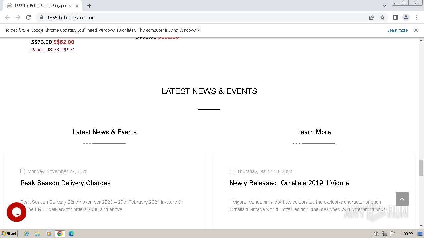Click the vertical page scrollbar thumb
Screen dimensions: 424x238
click(421, 168)
